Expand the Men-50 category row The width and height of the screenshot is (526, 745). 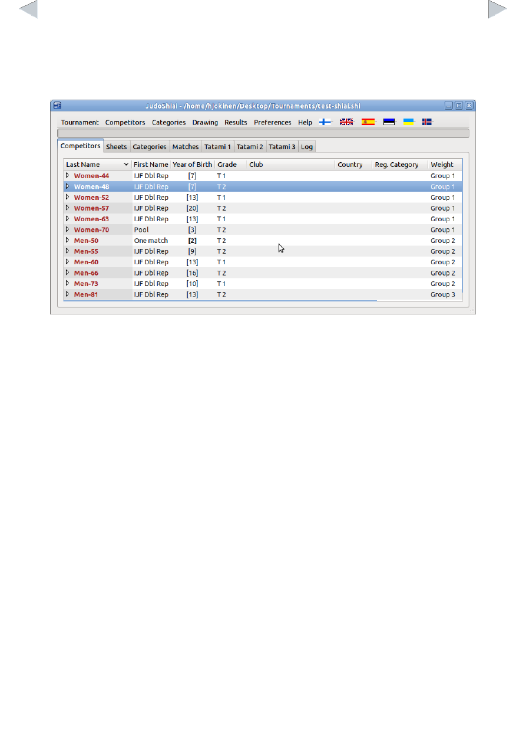[68, 240]
